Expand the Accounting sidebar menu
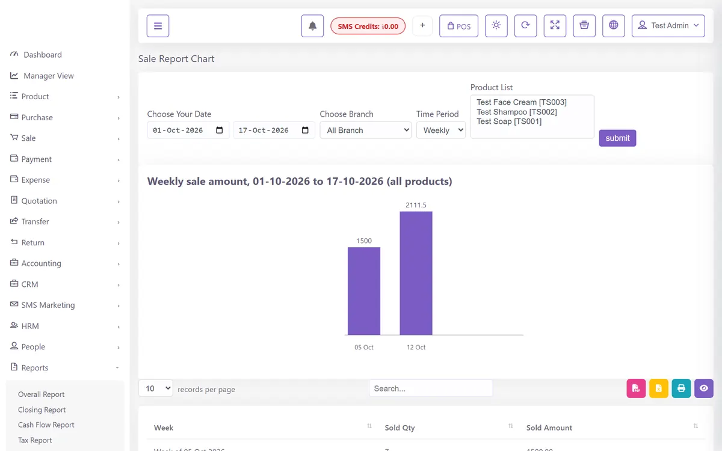The image size is (722, 451). click(65, 263)
